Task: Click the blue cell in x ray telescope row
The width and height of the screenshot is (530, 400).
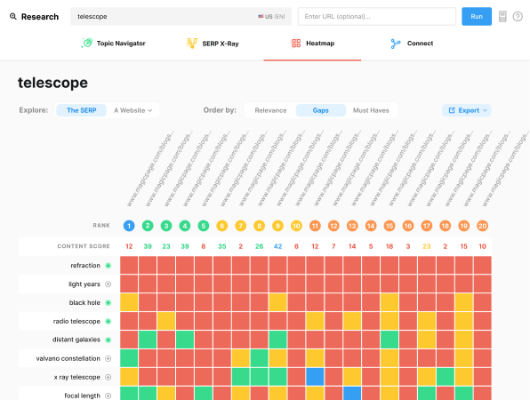Action: [x=315, y=377]
